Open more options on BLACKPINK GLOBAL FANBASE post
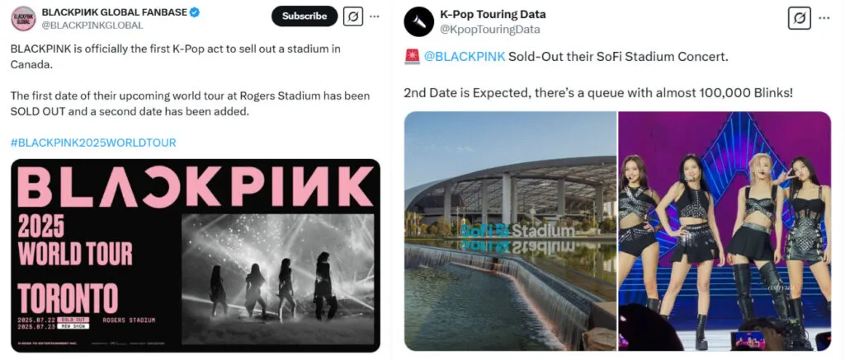The image size is (845, 360). 375,16
